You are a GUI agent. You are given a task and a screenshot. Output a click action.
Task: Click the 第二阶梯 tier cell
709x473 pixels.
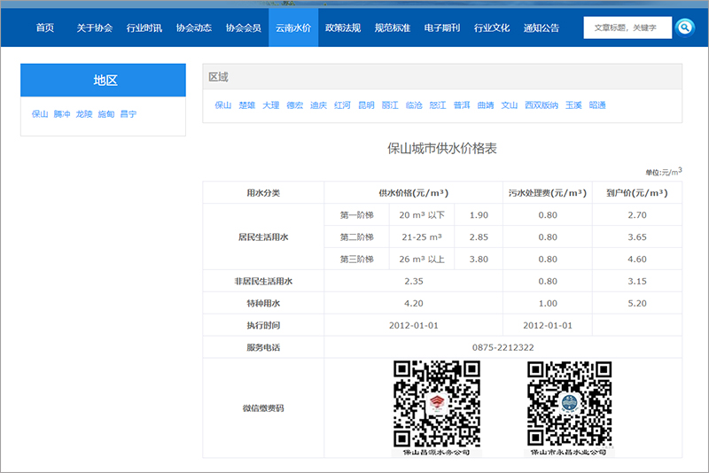[x=357, y=237]
